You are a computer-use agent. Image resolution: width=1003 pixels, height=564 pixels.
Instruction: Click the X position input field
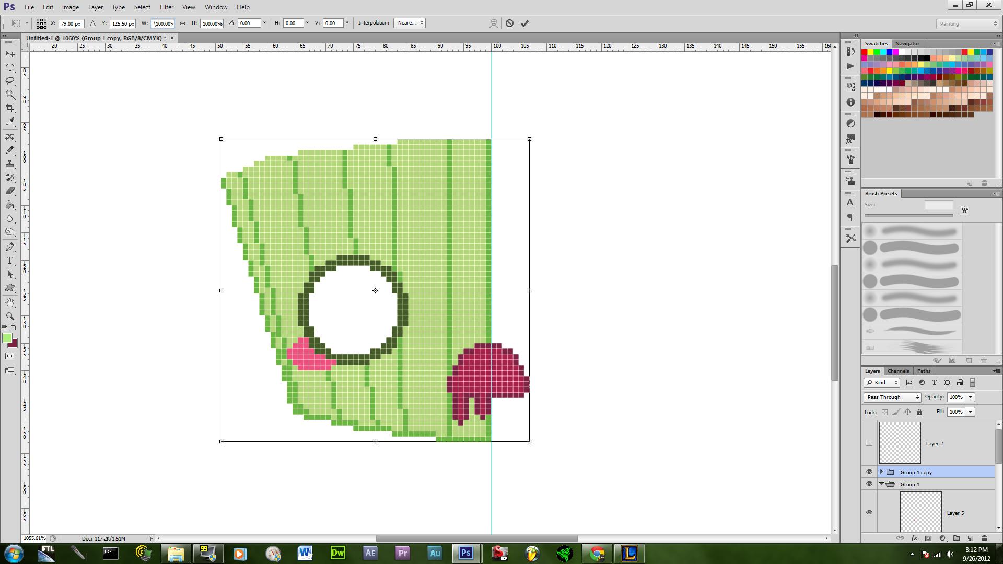coord(71,23)
